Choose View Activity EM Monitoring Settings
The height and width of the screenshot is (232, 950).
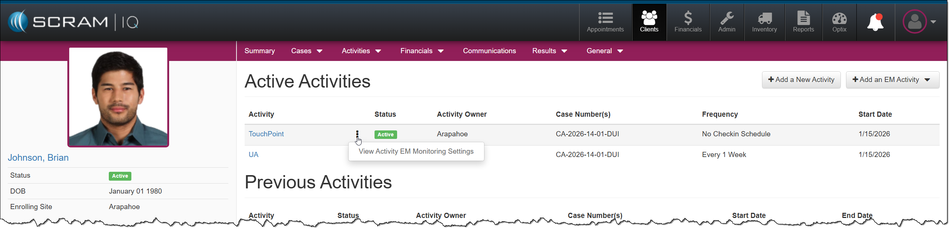pos(416,151)
